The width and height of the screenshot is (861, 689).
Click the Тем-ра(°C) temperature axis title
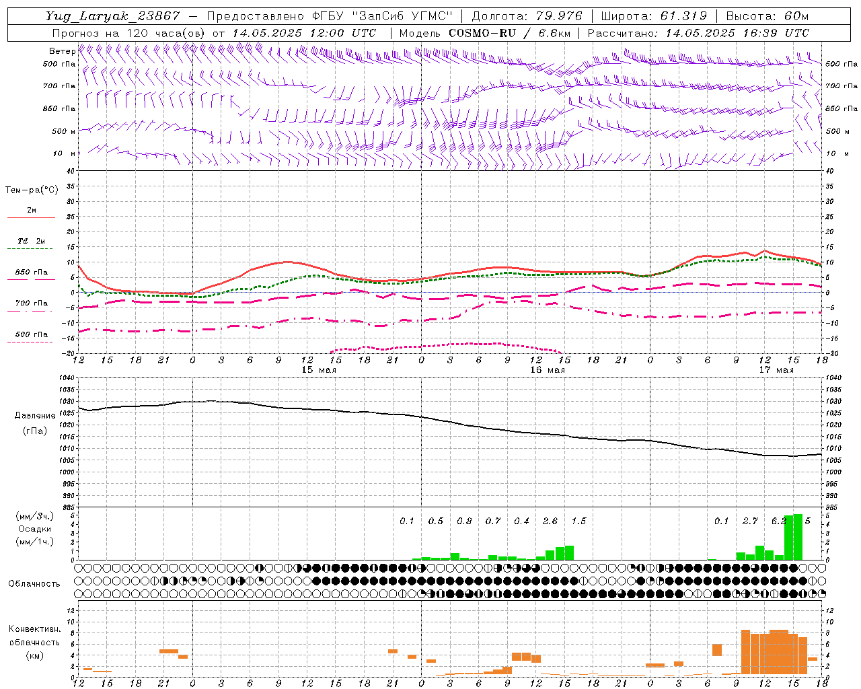(x=32, y=190)
